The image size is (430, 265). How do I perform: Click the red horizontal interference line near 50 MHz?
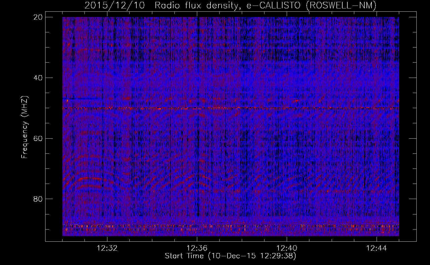point(231,108)
